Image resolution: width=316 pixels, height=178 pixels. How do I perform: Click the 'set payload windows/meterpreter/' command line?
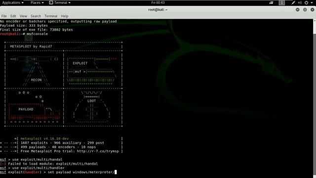pos(58,172)
